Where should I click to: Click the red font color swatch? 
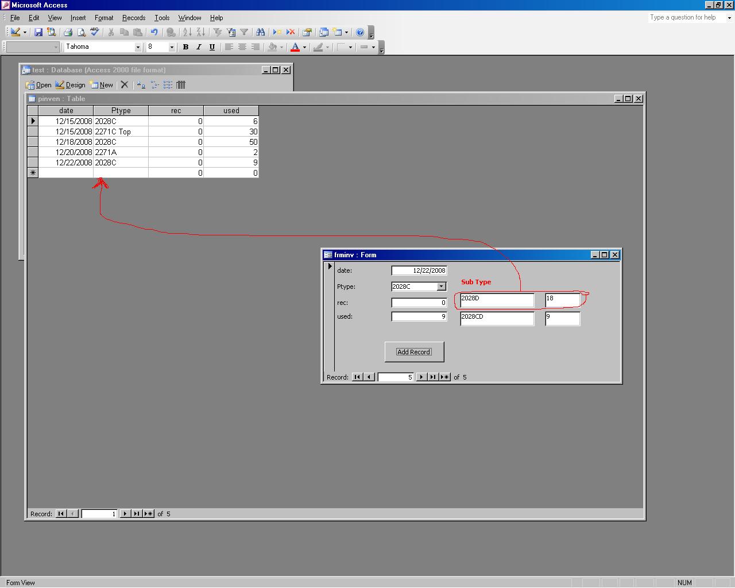click(x=295, y=47)
